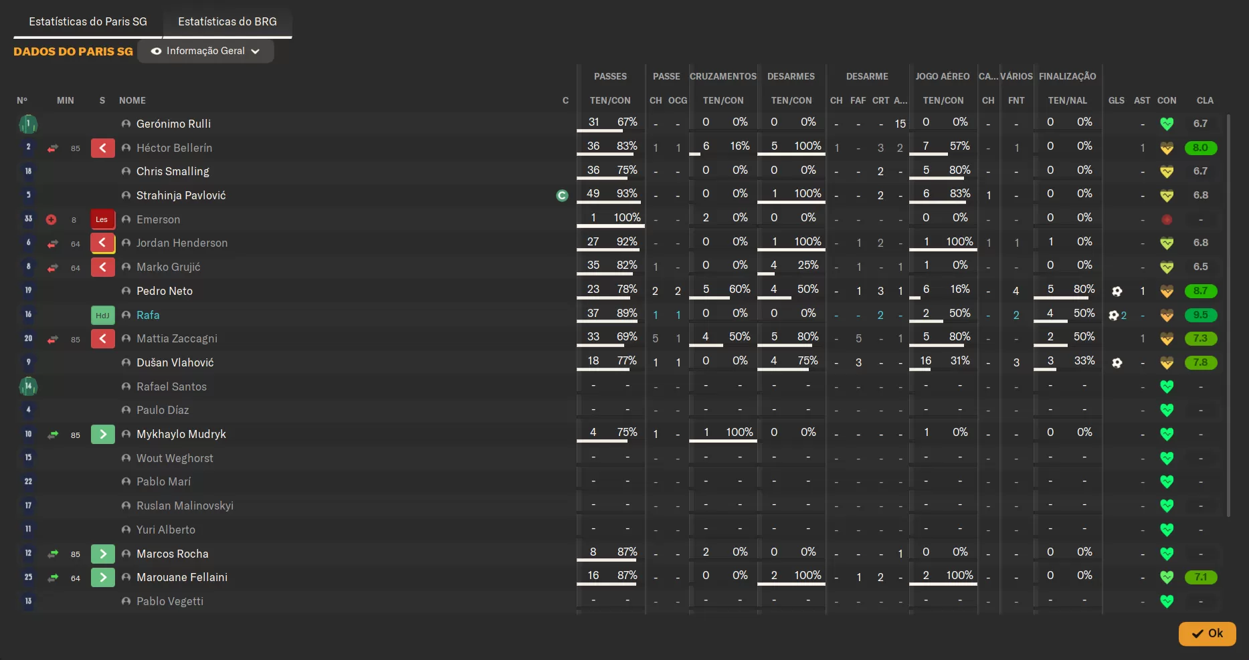Screen dimensions: 1249x660
Task: Click Pedro Neto's goal ball icon
Action: tap(1117, 291)
